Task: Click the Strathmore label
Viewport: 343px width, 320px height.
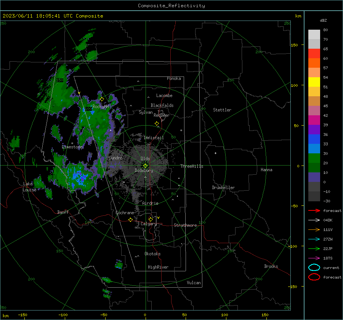Action: (x=185, y=225)
